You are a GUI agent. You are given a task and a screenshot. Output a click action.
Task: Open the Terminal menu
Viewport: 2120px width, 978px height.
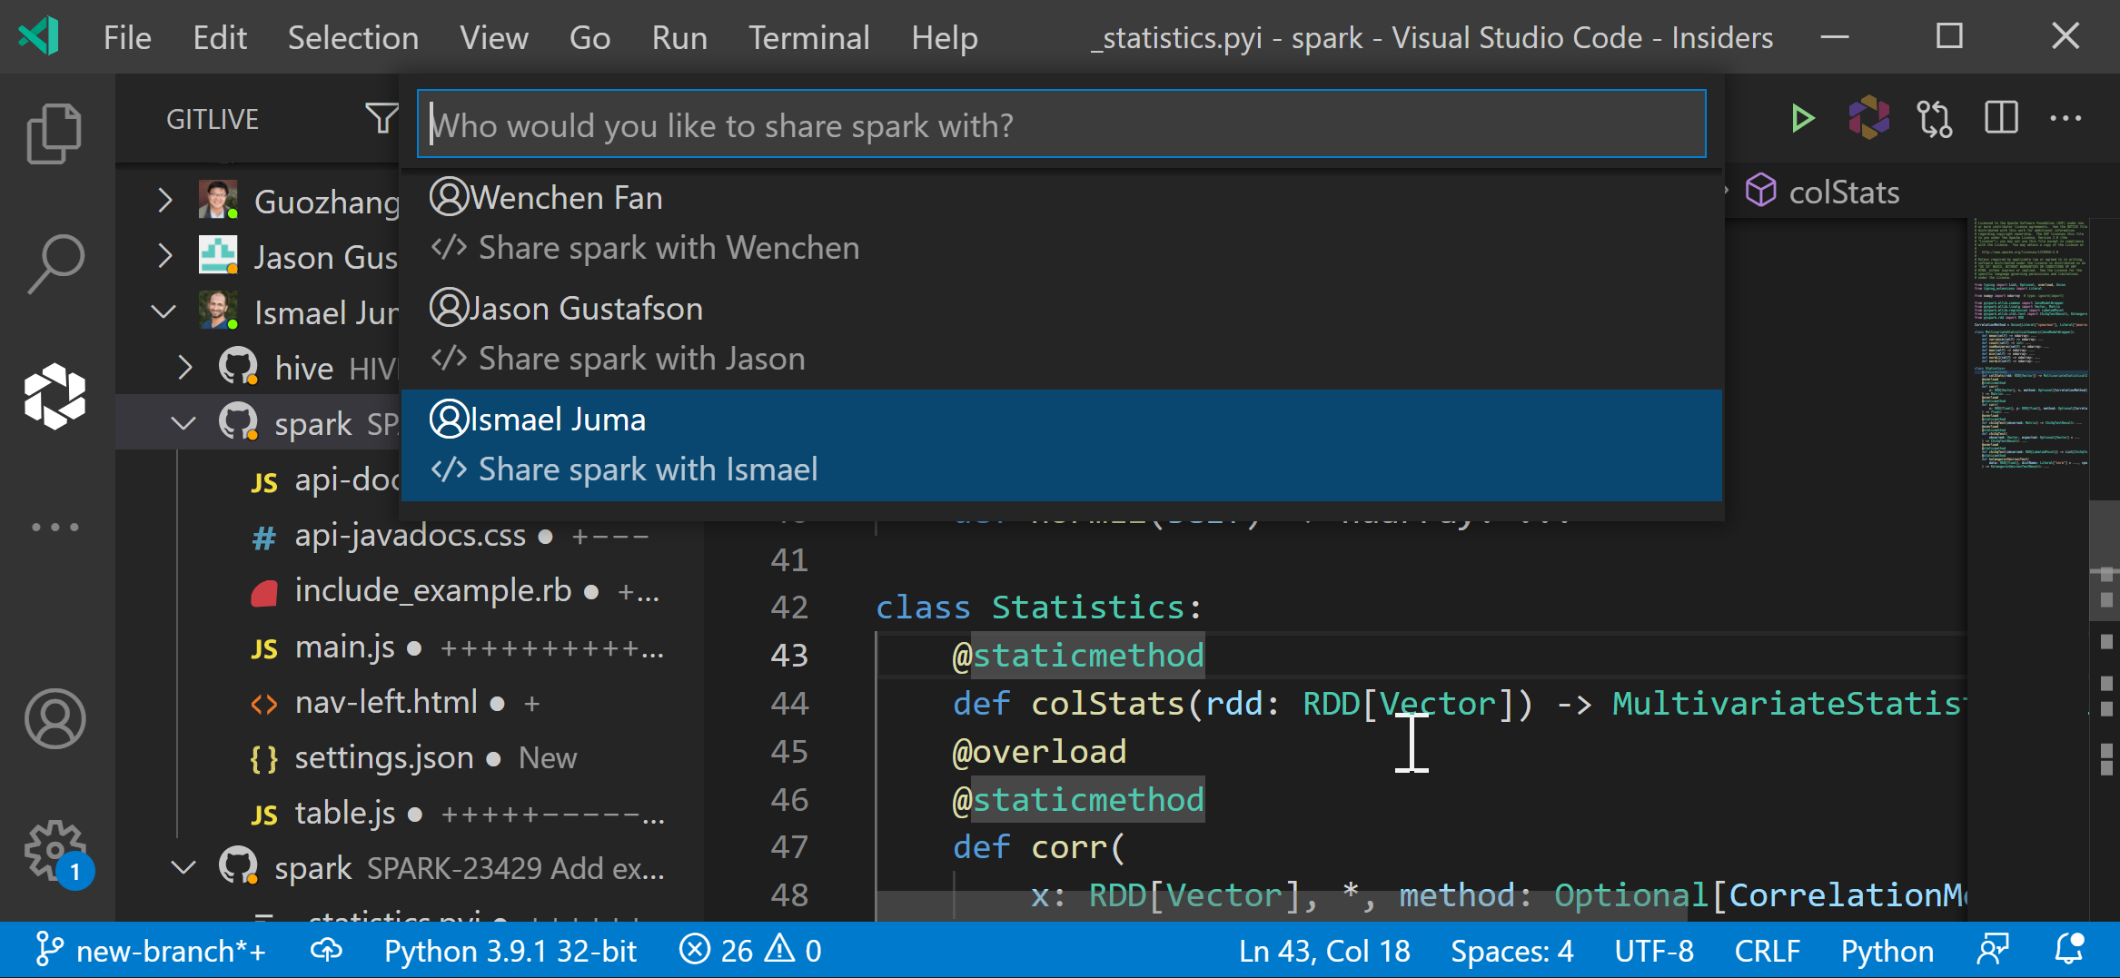pyautogui.click(x=808, y=37)
